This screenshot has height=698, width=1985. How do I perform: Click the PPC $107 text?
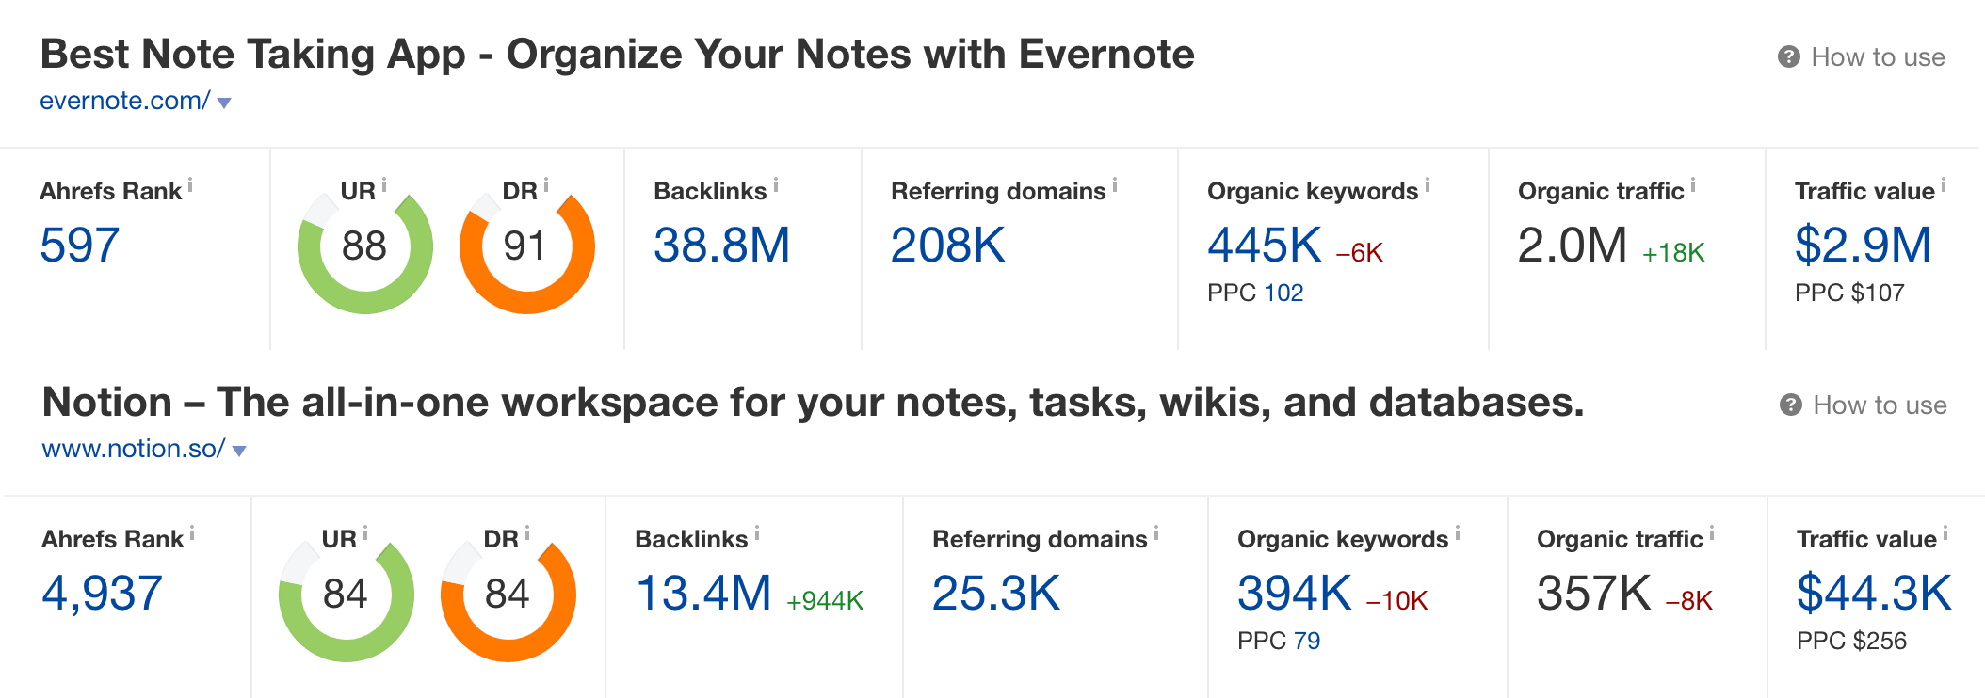[1849, 293]
